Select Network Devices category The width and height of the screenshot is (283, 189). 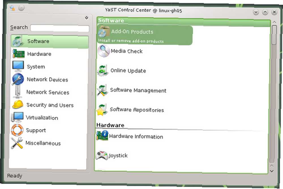click(47, 80)
